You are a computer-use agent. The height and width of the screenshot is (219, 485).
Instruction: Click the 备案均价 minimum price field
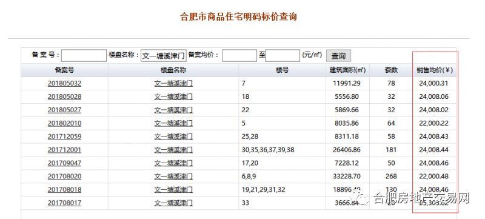click(239, 56)
